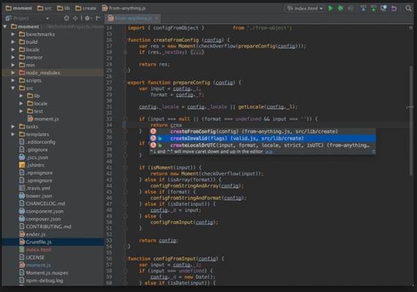The width and height of the screenshot is (417, 292).
Task: Click the Gruntfile.js file icon
Action: point(22,241)
